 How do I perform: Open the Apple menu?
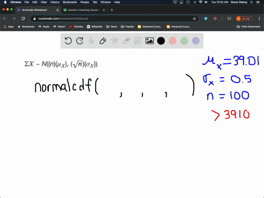tap(5, 2)
